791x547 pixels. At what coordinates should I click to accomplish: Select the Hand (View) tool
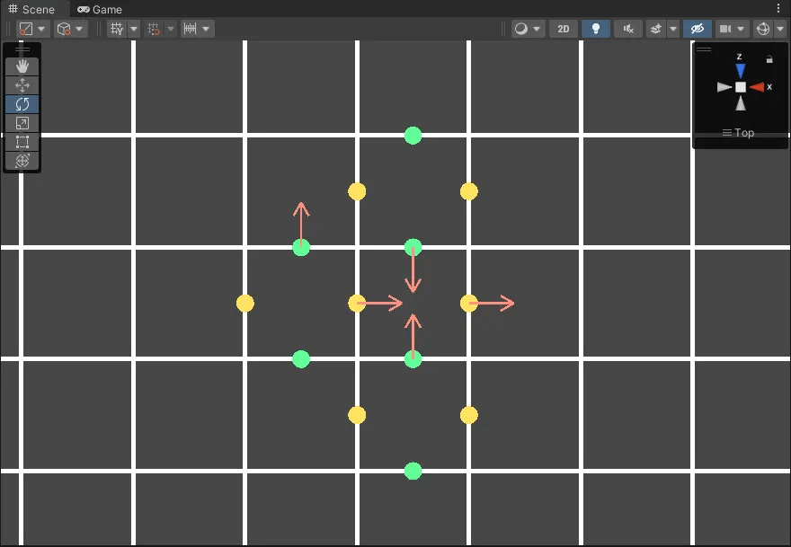(22, 66)
